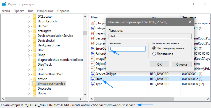
Task: Select the Dhcp folder icon
Action: coord(34,55)
